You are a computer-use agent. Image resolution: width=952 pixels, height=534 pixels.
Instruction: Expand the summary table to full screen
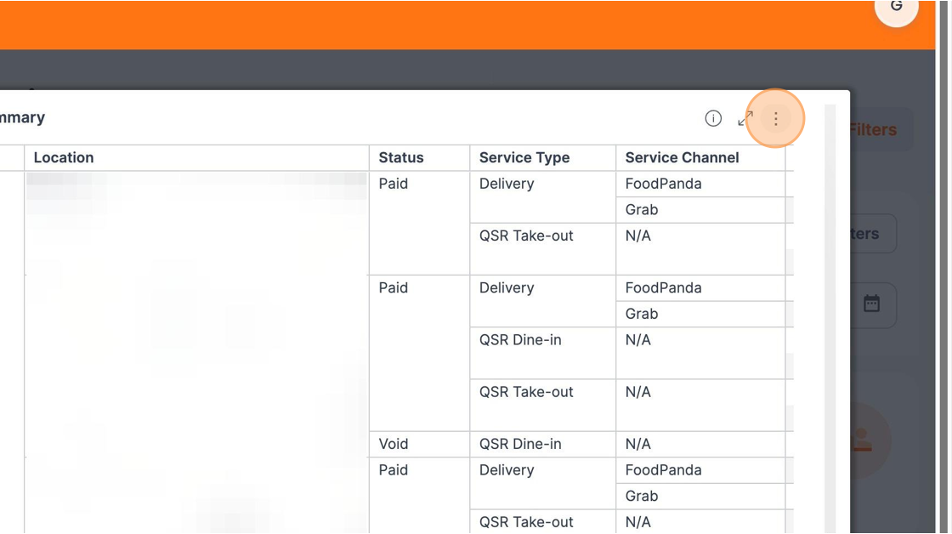(x=745, y=118)
